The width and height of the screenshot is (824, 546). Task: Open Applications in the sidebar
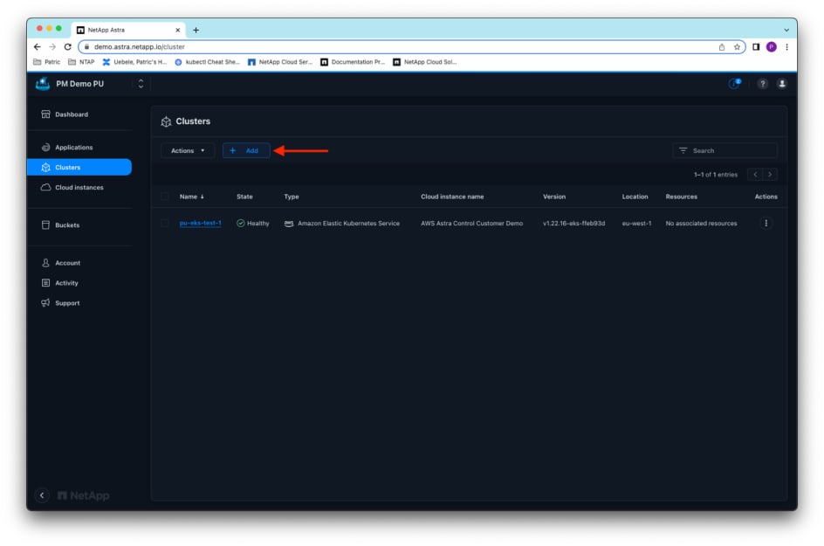[x=66, y=148]
